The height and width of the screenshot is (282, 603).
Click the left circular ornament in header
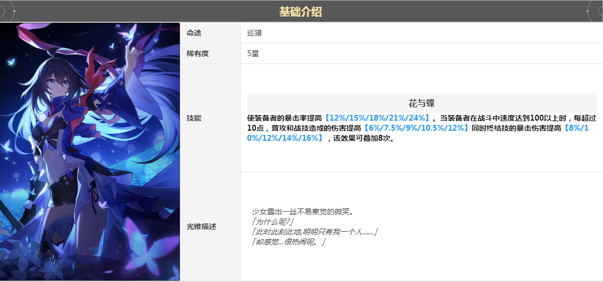pos(5,11)
